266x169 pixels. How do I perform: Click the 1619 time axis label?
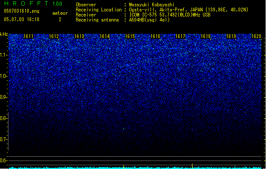coord(231,36)
